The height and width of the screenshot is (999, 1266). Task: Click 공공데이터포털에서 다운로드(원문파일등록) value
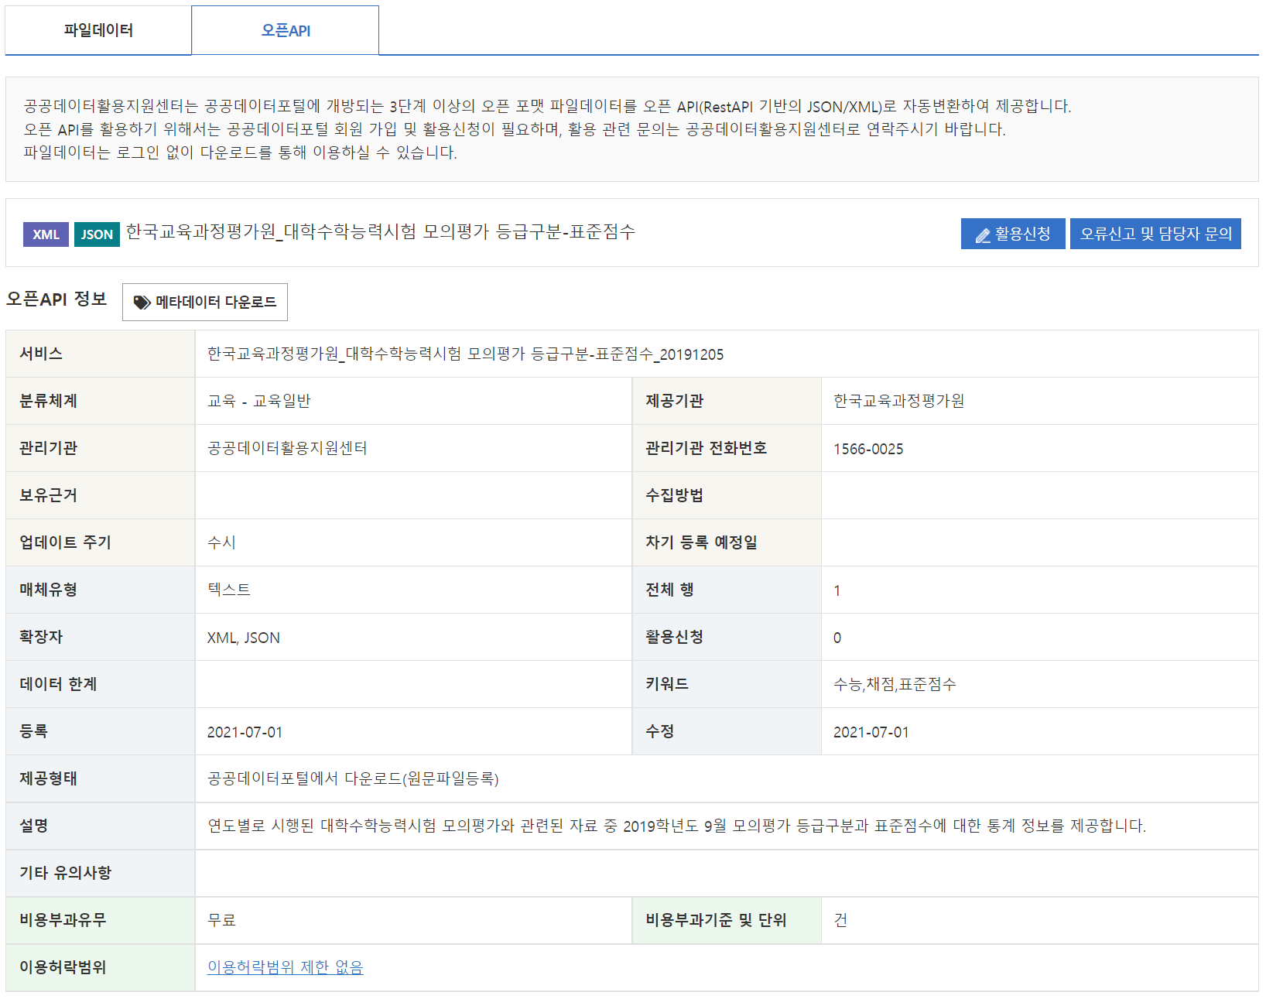click(353, 778)
